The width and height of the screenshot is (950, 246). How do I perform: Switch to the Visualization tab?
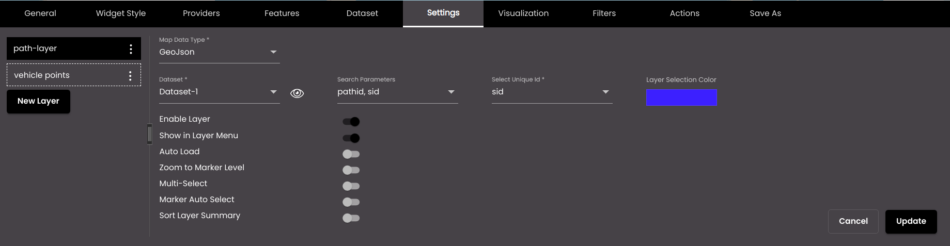click(x=524, y=13)
